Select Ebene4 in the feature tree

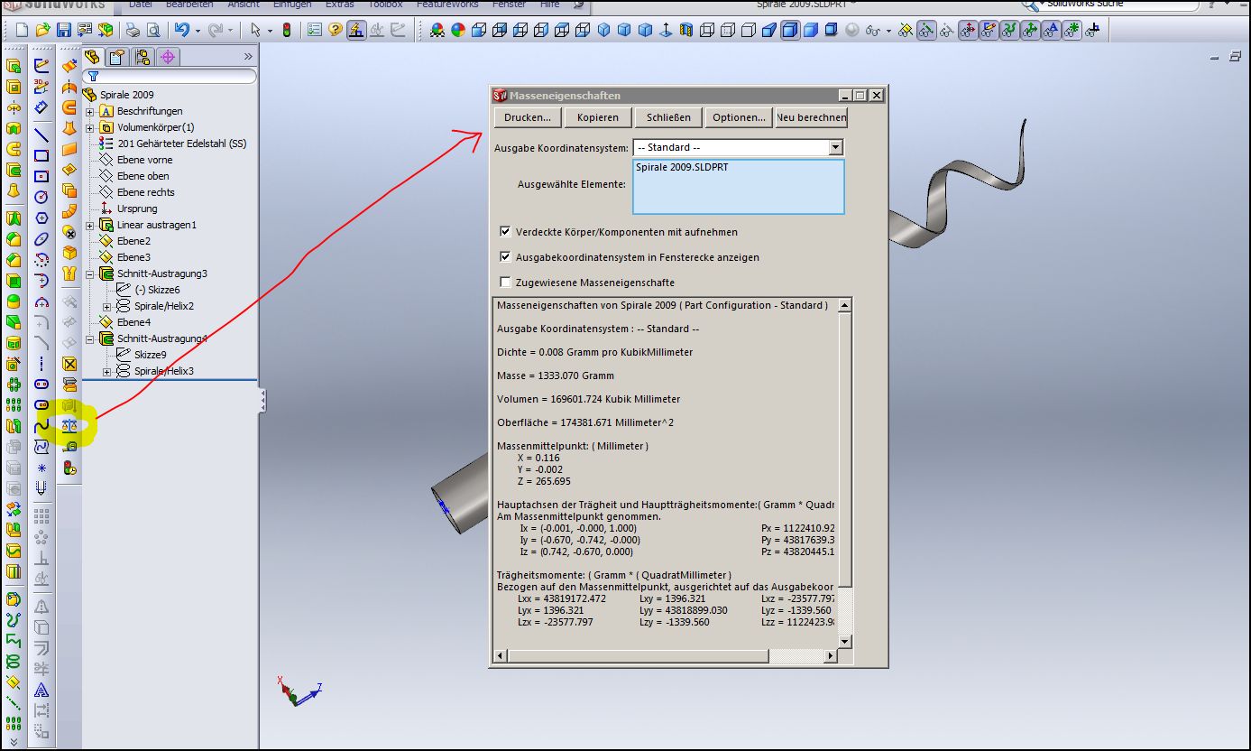133,322
